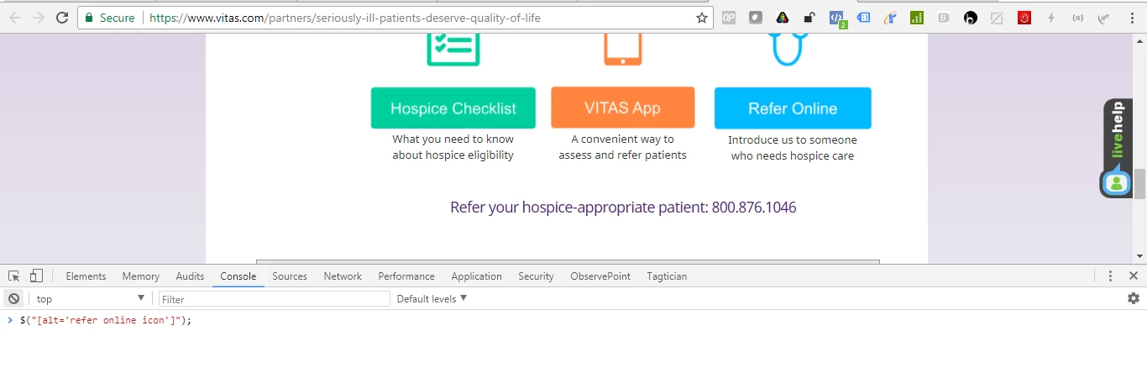Switch to the Network tab
The height and width of the screenshot is (373, 1147).
tap(343, 276)
